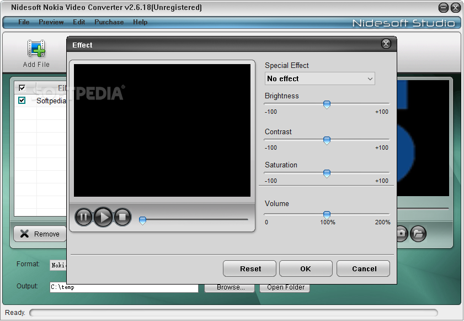464x321 pixels.
Task: Click the Format field
Action: pyautogui.click(x=58, y=265)
